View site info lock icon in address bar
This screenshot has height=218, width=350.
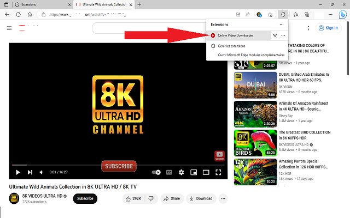(x=44, y=15)
